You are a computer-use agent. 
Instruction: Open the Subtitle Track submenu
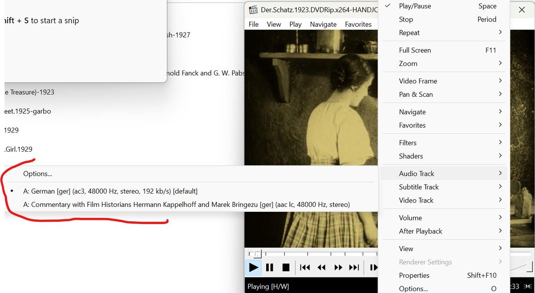click(x=444, y=187)
